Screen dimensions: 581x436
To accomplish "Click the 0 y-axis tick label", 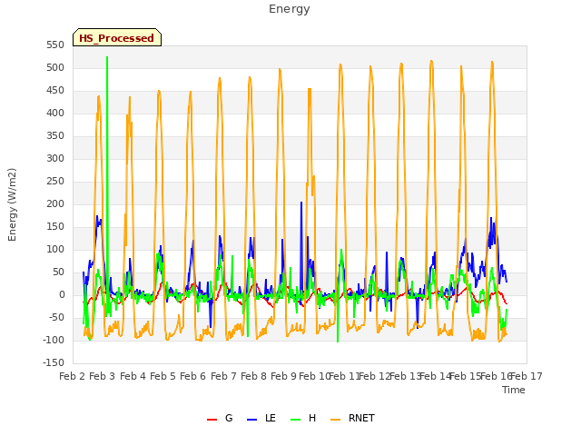I will pyautogui.click(x=62, y=294).
